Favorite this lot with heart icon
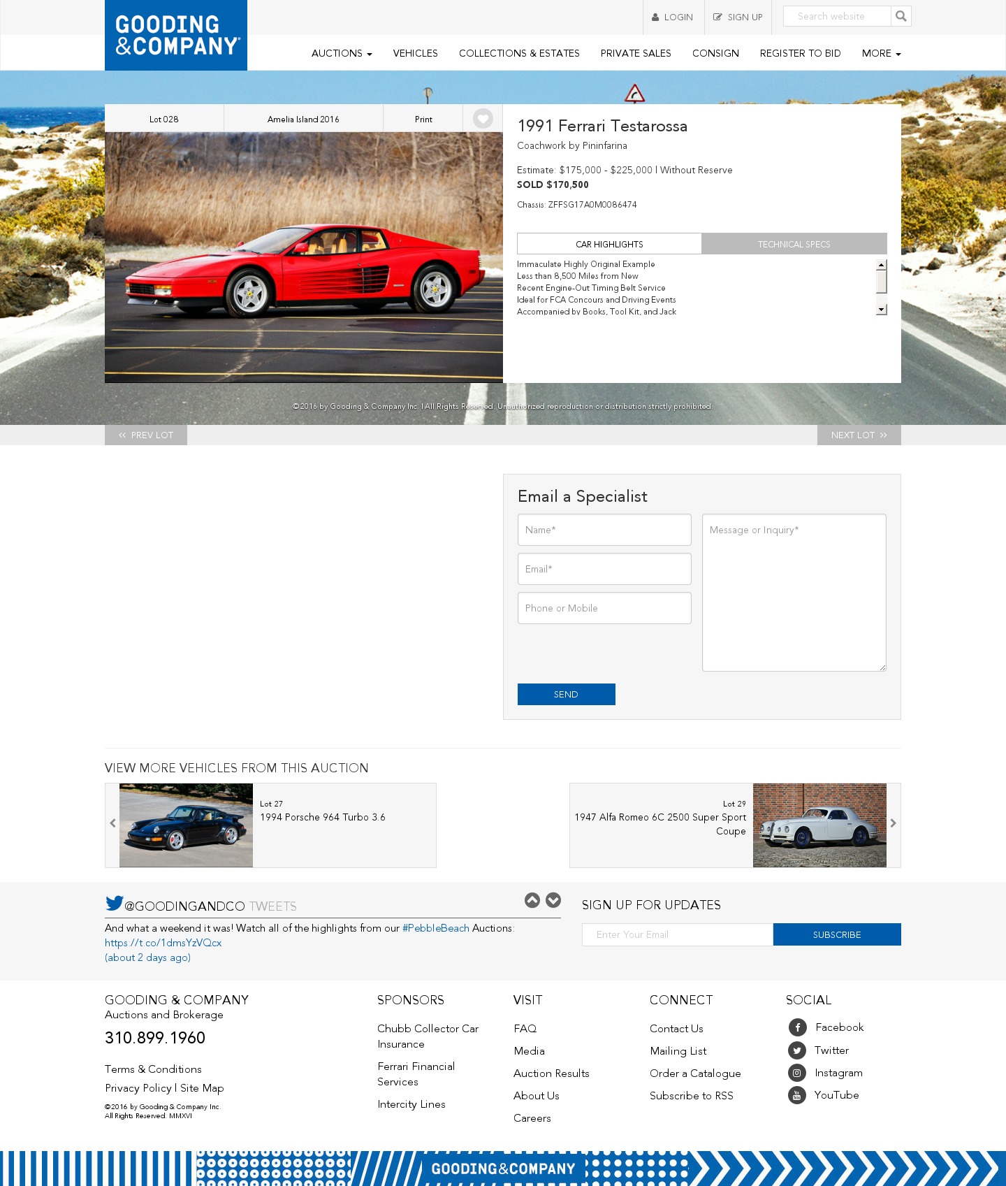The width and height of the screenshot is (1006, 1186). click(483, 118)
